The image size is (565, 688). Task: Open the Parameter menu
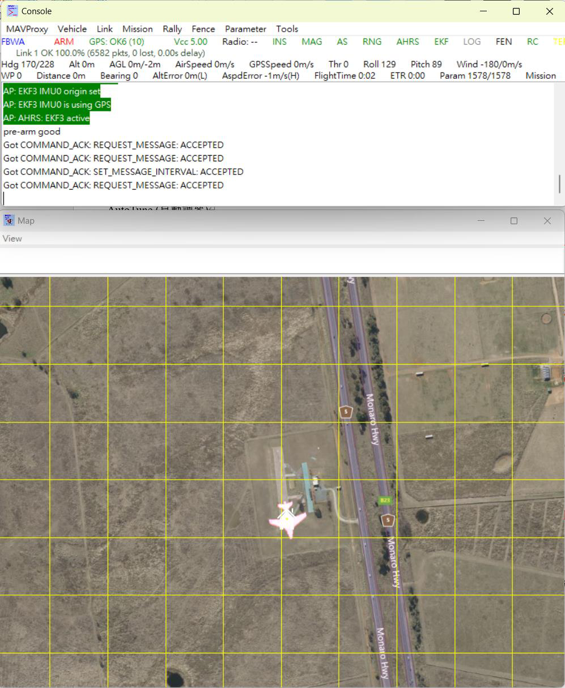[x=245, y=29]
